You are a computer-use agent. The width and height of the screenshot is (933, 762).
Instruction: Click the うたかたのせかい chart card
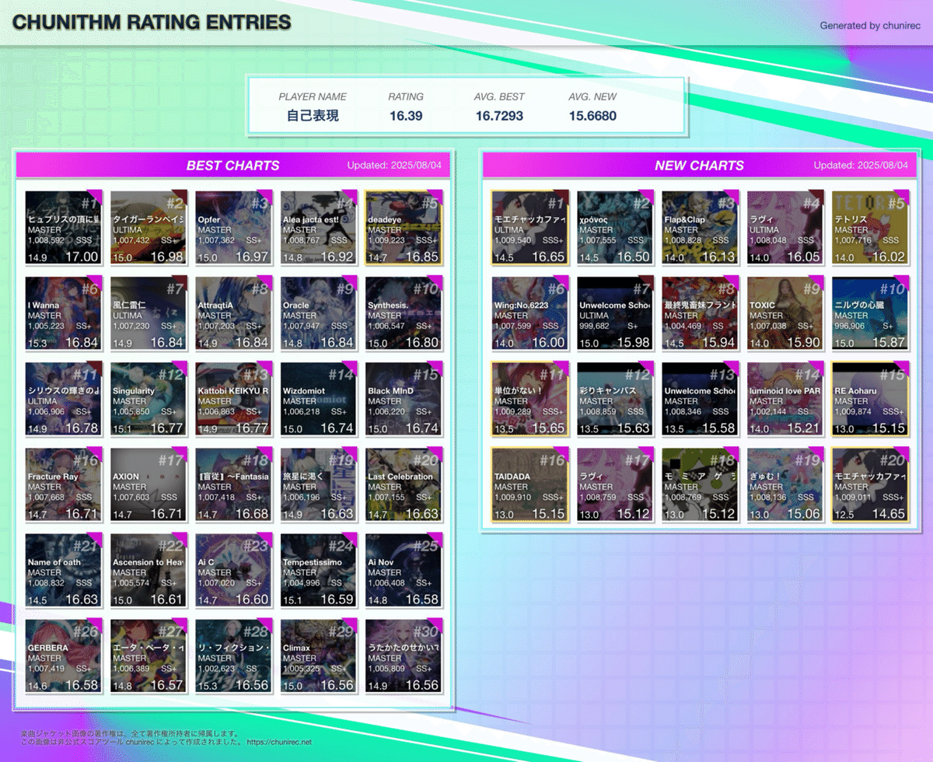(x=404, y=655)
